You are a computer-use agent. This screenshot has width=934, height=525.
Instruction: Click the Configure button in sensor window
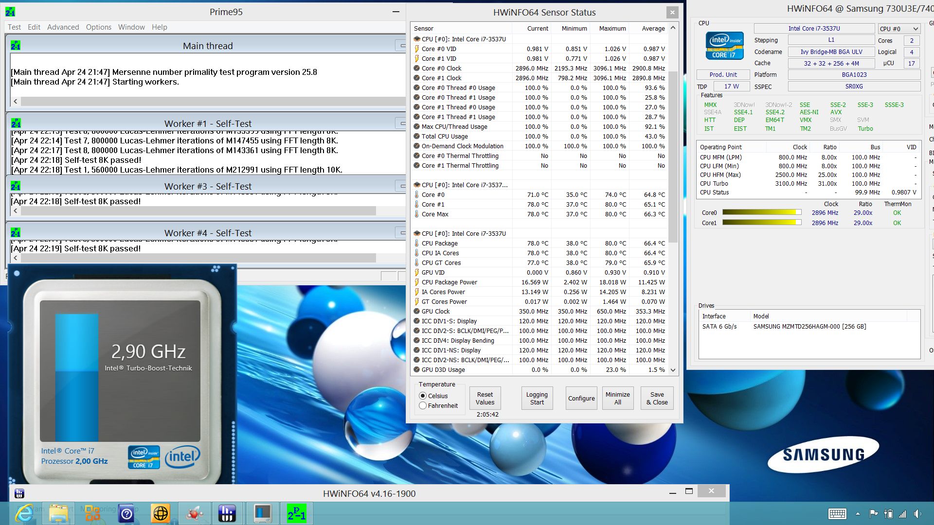coord(581,398)
